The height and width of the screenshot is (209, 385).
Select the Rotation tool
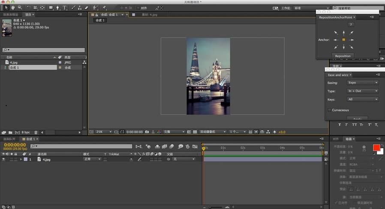pos(28,8)
